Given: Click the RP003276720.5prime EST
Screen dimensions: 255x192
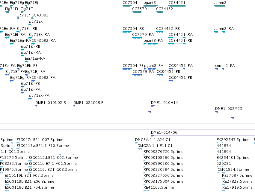Looking at the screenshot, I should click(144, 155).
